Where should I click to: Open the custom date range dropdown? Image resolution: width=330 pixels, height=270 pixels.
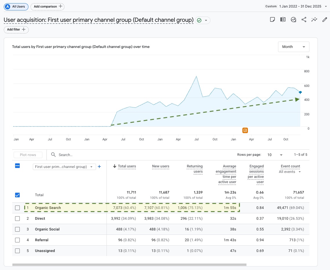pos(326,6)
